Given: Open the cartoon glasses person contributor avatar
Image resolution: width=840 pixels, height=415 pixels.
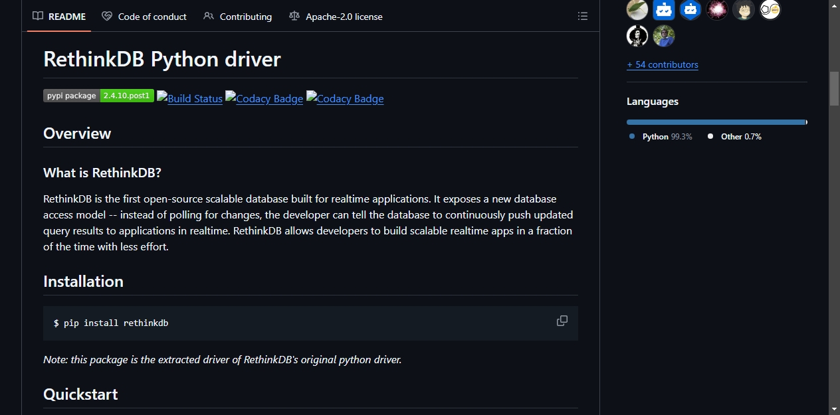Looking at the screenshot, I should [744, 9].
